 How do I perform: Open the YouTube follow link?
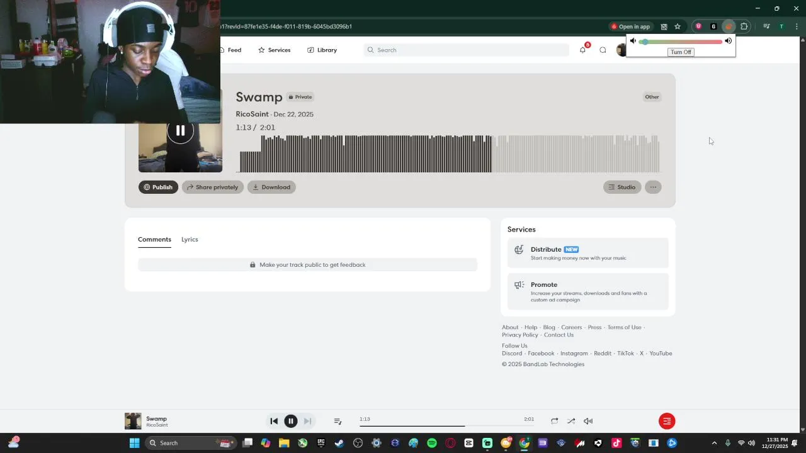tap(661, 353)
